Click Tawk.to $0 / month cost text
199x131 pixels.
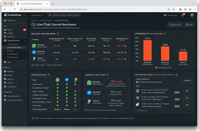pyautogui.click(x=116, y=101)
